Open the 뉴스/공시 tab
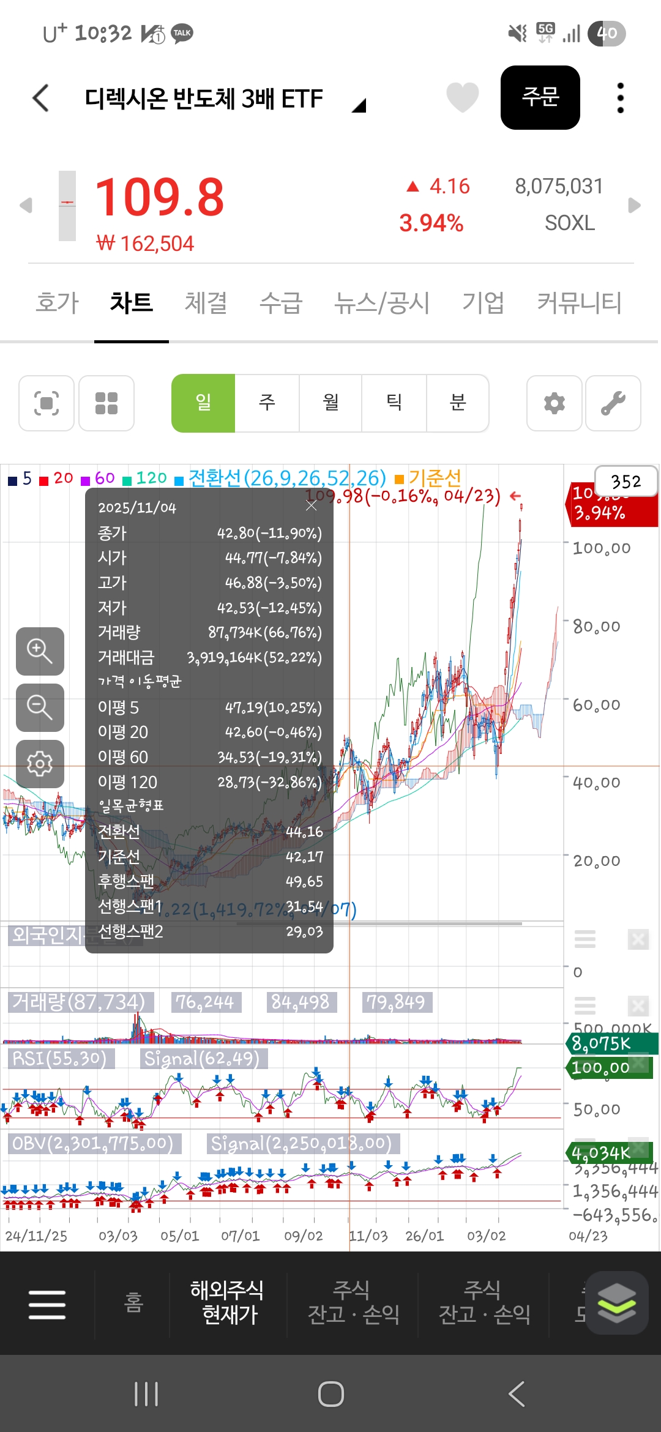 coord(381,303)
